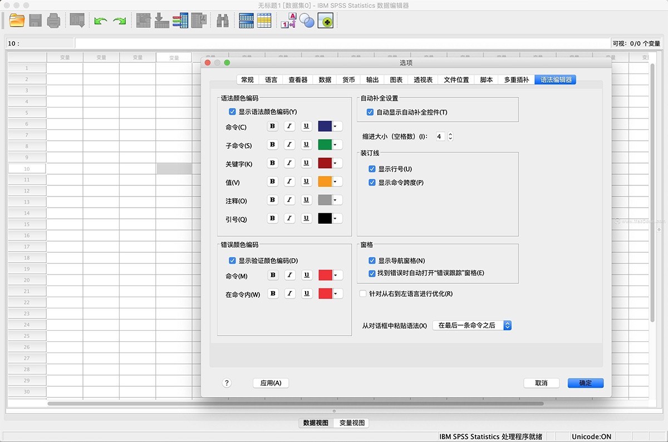Screen dimensions: 668x442
Task: Click the Print toolbar icon
Action: (x=54, y=20)
